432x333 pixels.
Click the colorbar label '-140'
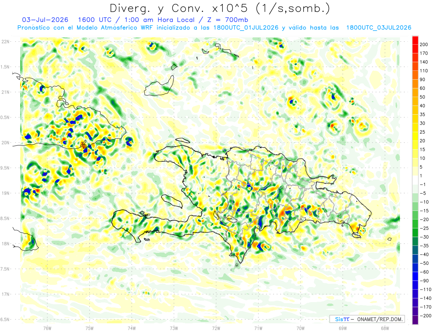(425, 298)
